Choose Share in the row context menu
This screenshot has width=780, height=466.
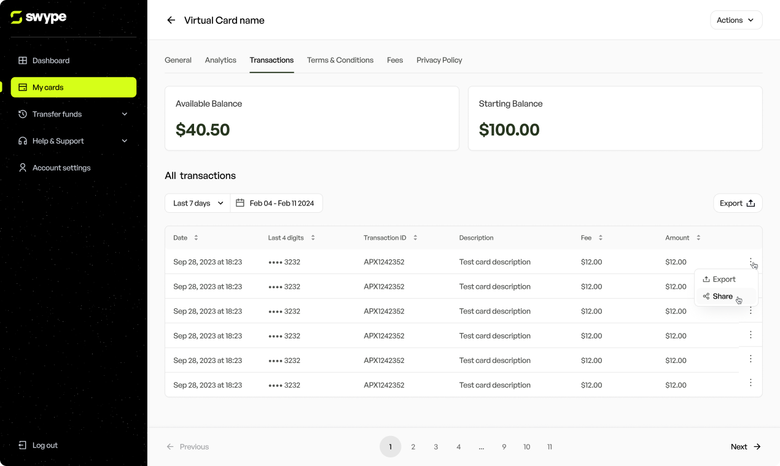(x=726, y=296)
